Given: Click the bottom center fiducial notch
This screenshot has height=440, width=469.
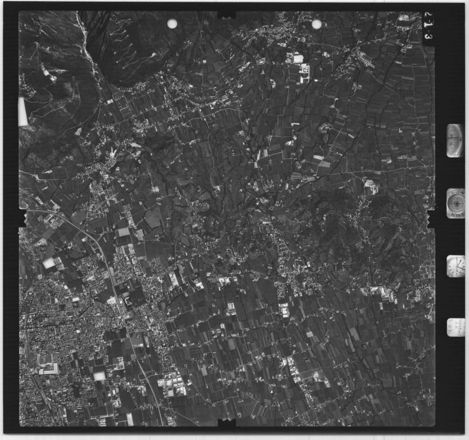Looking at the screenshot, I should click(x=227, y=423).
